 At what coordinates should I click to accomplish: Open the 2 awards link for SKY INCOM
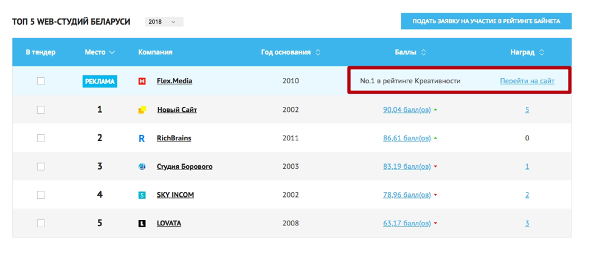(x=527, y=195)
